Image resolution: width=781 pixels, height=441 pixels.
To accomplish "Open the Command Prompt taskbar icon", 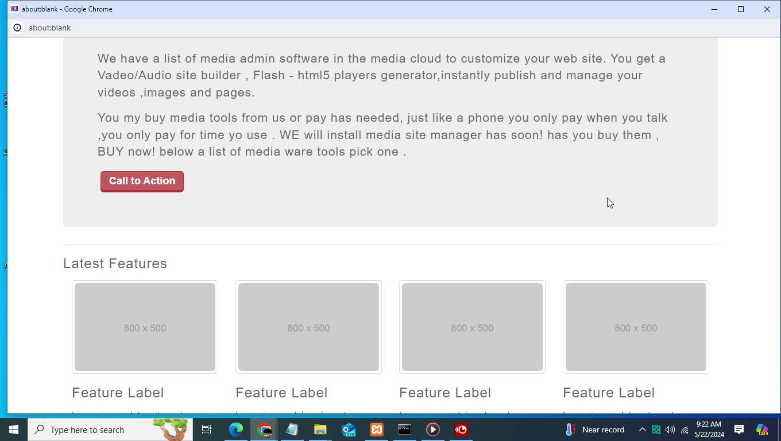I will [x=404, y=430].
